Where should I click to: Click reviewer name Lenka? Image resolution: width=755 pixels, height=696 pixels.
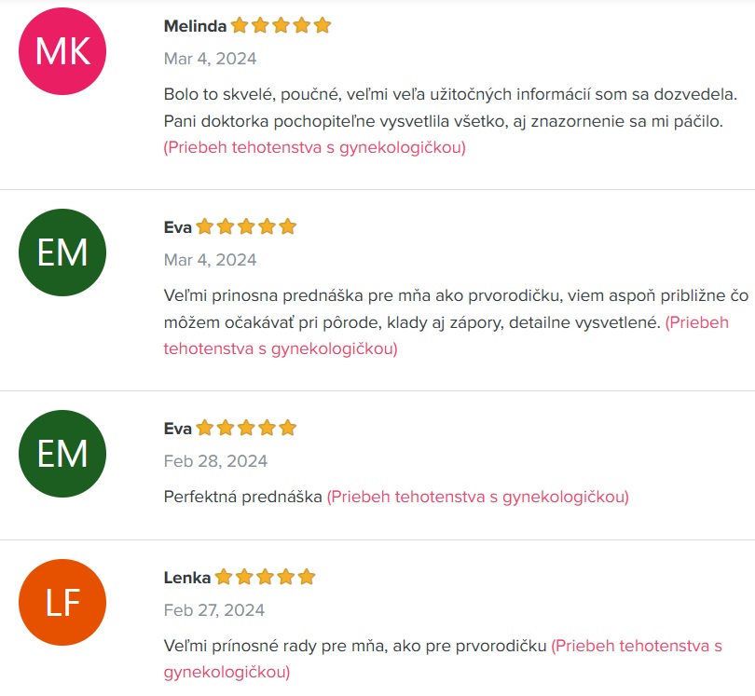[x=187, y=578]
